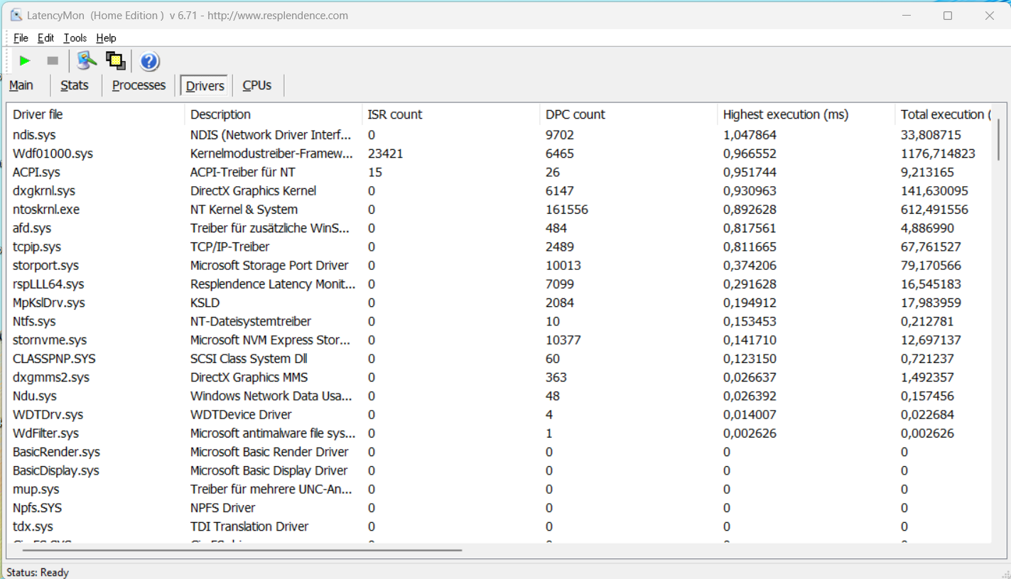Select the MpKslDrv.sys driver row
Screen dimensions: 1011x579
(499, 303)
